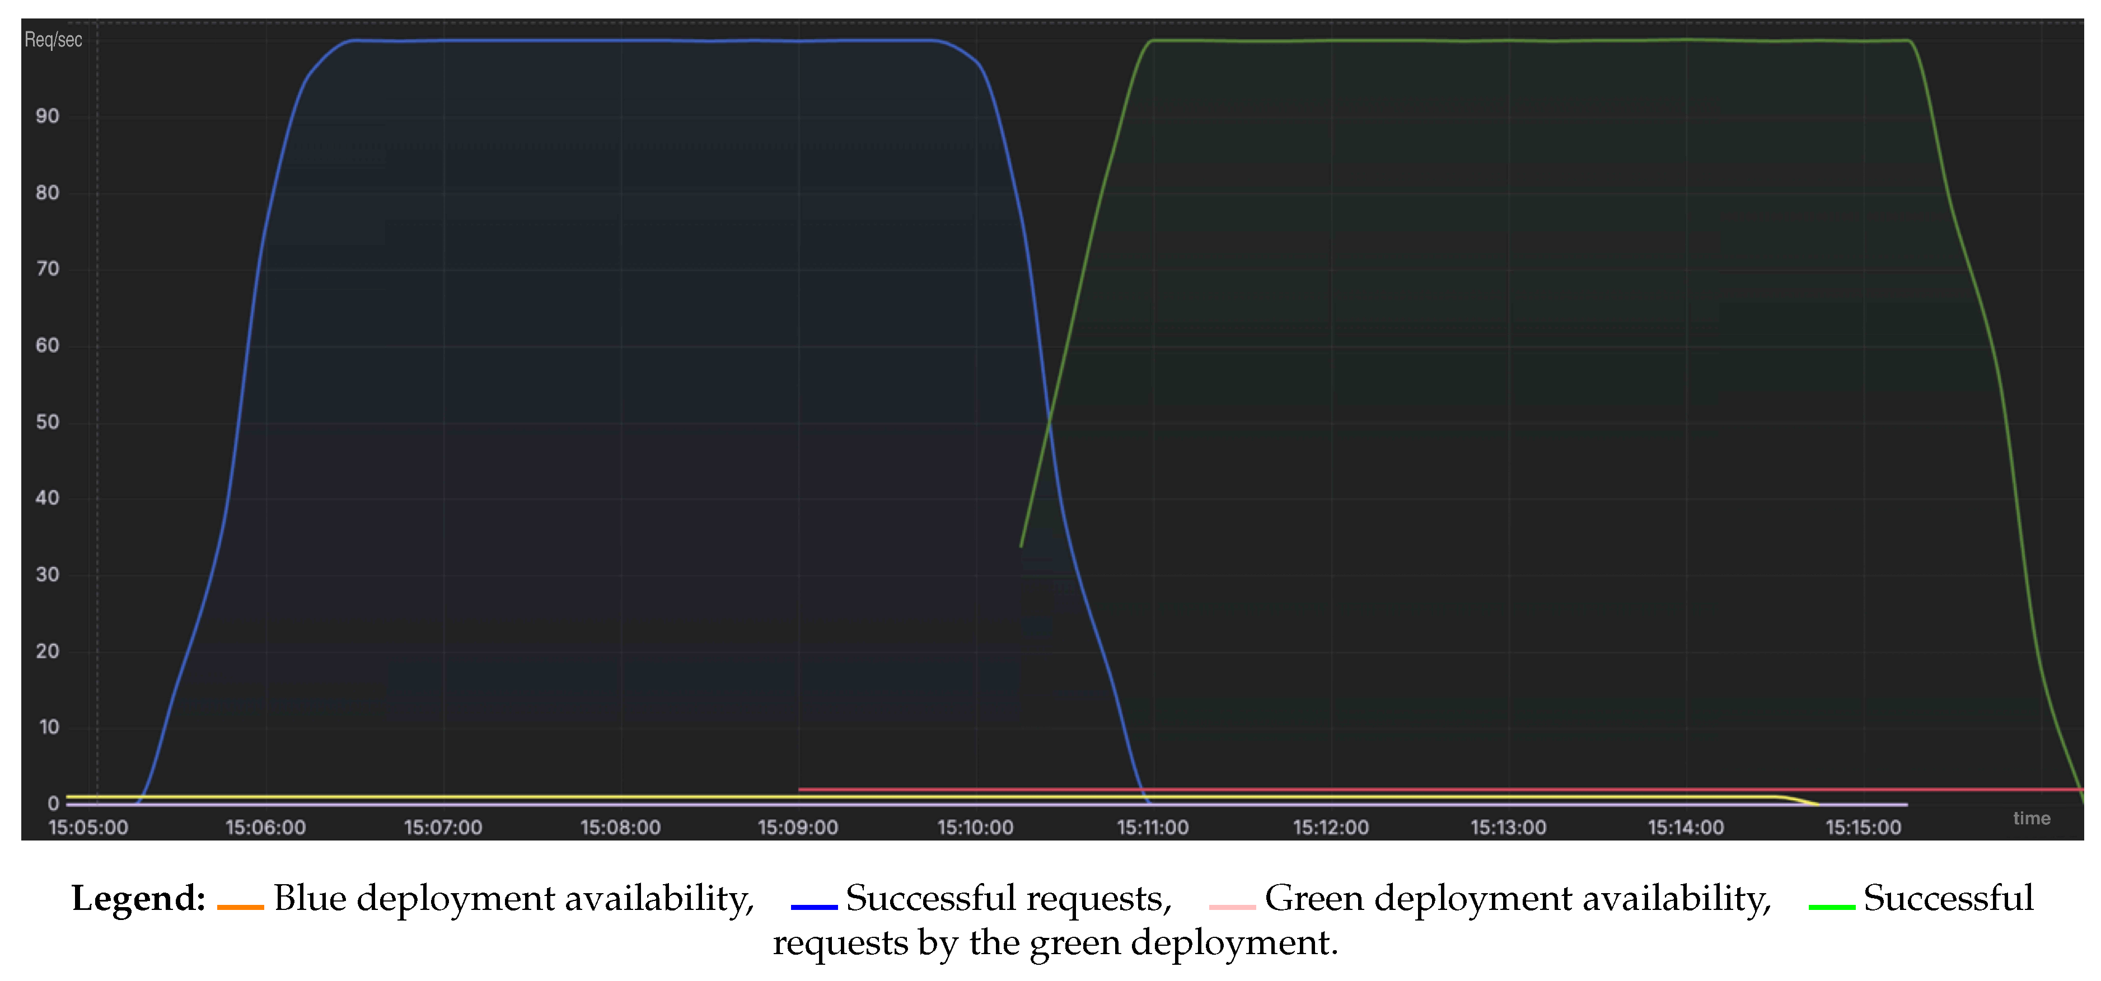Viewport: 2101px width, 981px height.
Task: Click the 15:13:00 time axis label
Action: coord(1508,828)
